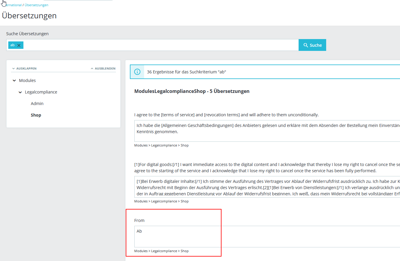Focus the Suche Übersetzungen search field
Image resolution: width=400 pixels, height=261 pixels.
point(152,45)
